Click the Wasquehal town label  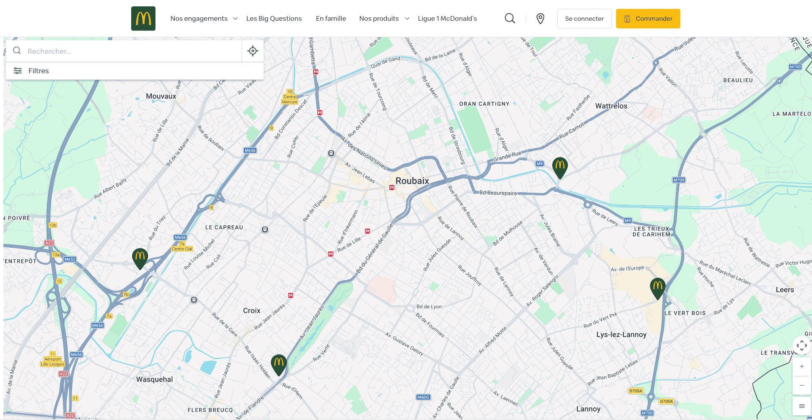point(154,379)
